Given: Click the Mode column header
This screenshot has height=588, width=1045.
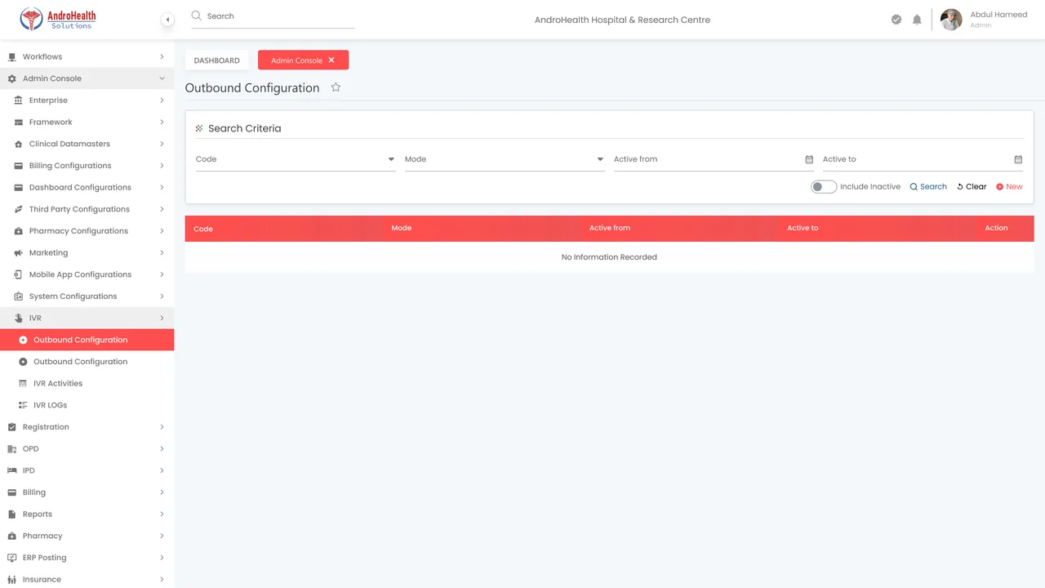Looking at the screenshot, I should pos(401,228).
